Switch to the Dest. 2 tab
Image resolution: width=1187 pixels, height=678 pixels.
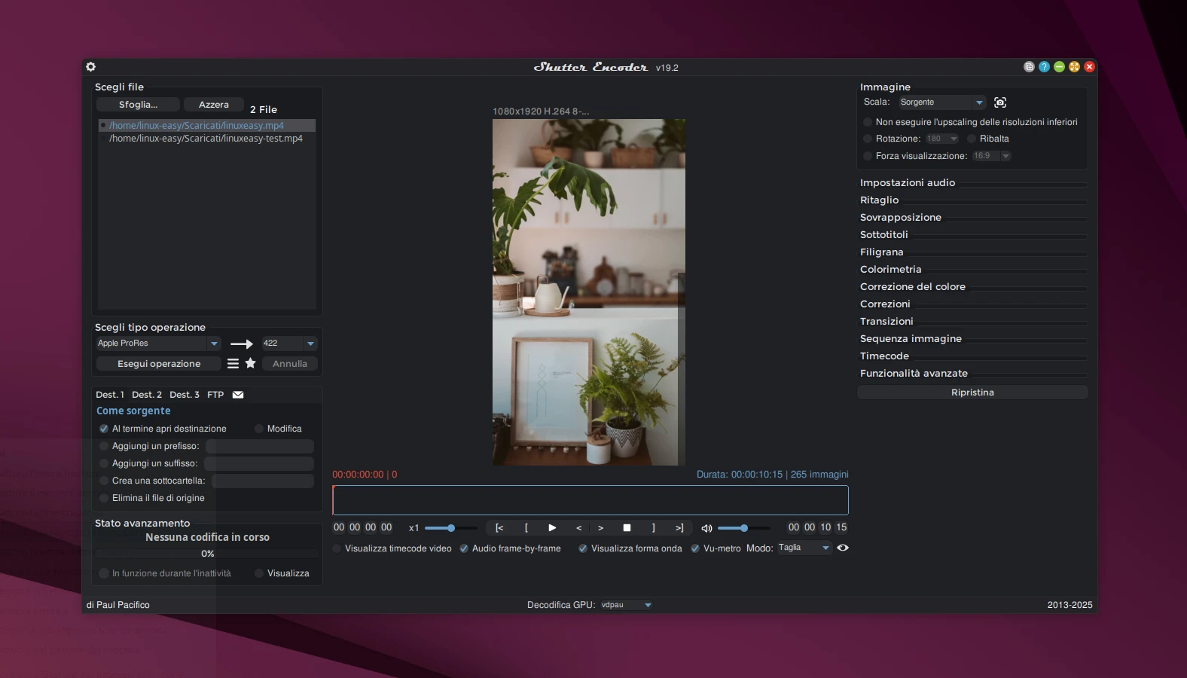pyautogui.click(x=147, y=395)
